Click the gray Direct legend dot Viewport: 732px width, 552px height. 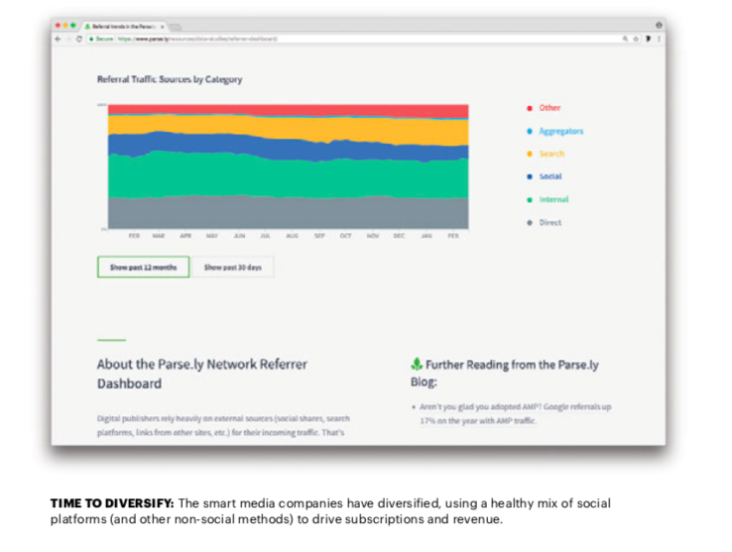click(530, 223)
